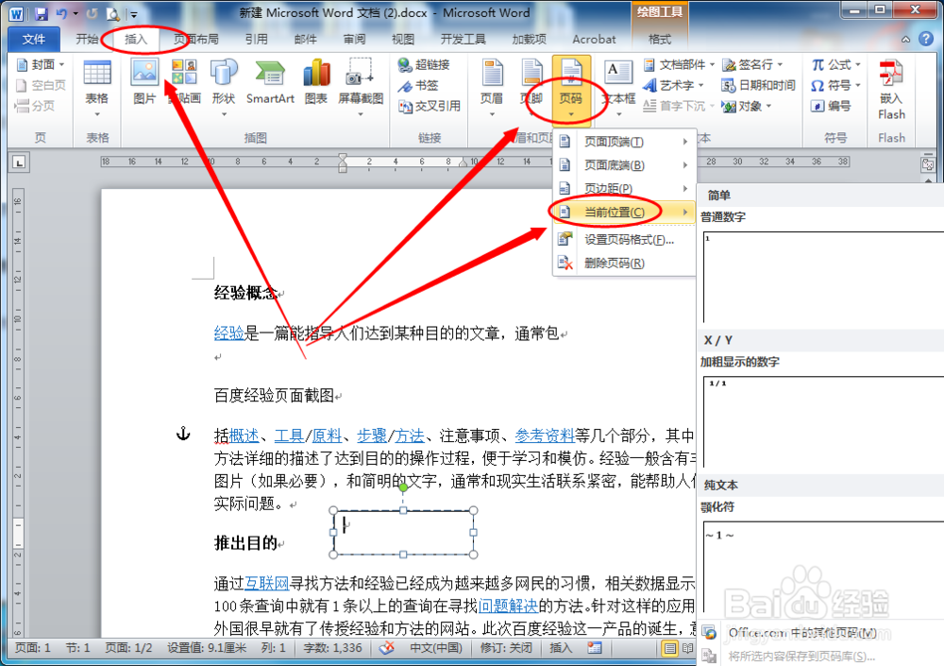944x666 pixels.
Task: Select the Tildes page number preview
Action: [x=823, y=567]
